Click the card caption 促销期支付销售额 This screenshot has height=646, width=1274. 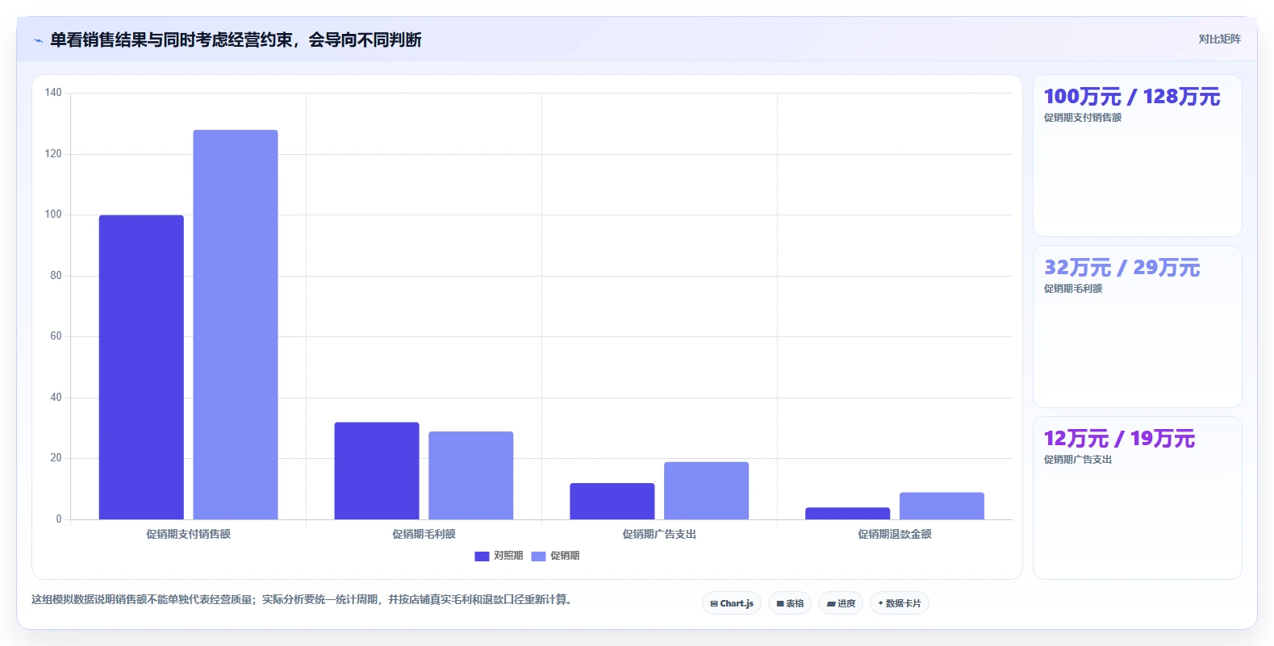pos(1083,118)
